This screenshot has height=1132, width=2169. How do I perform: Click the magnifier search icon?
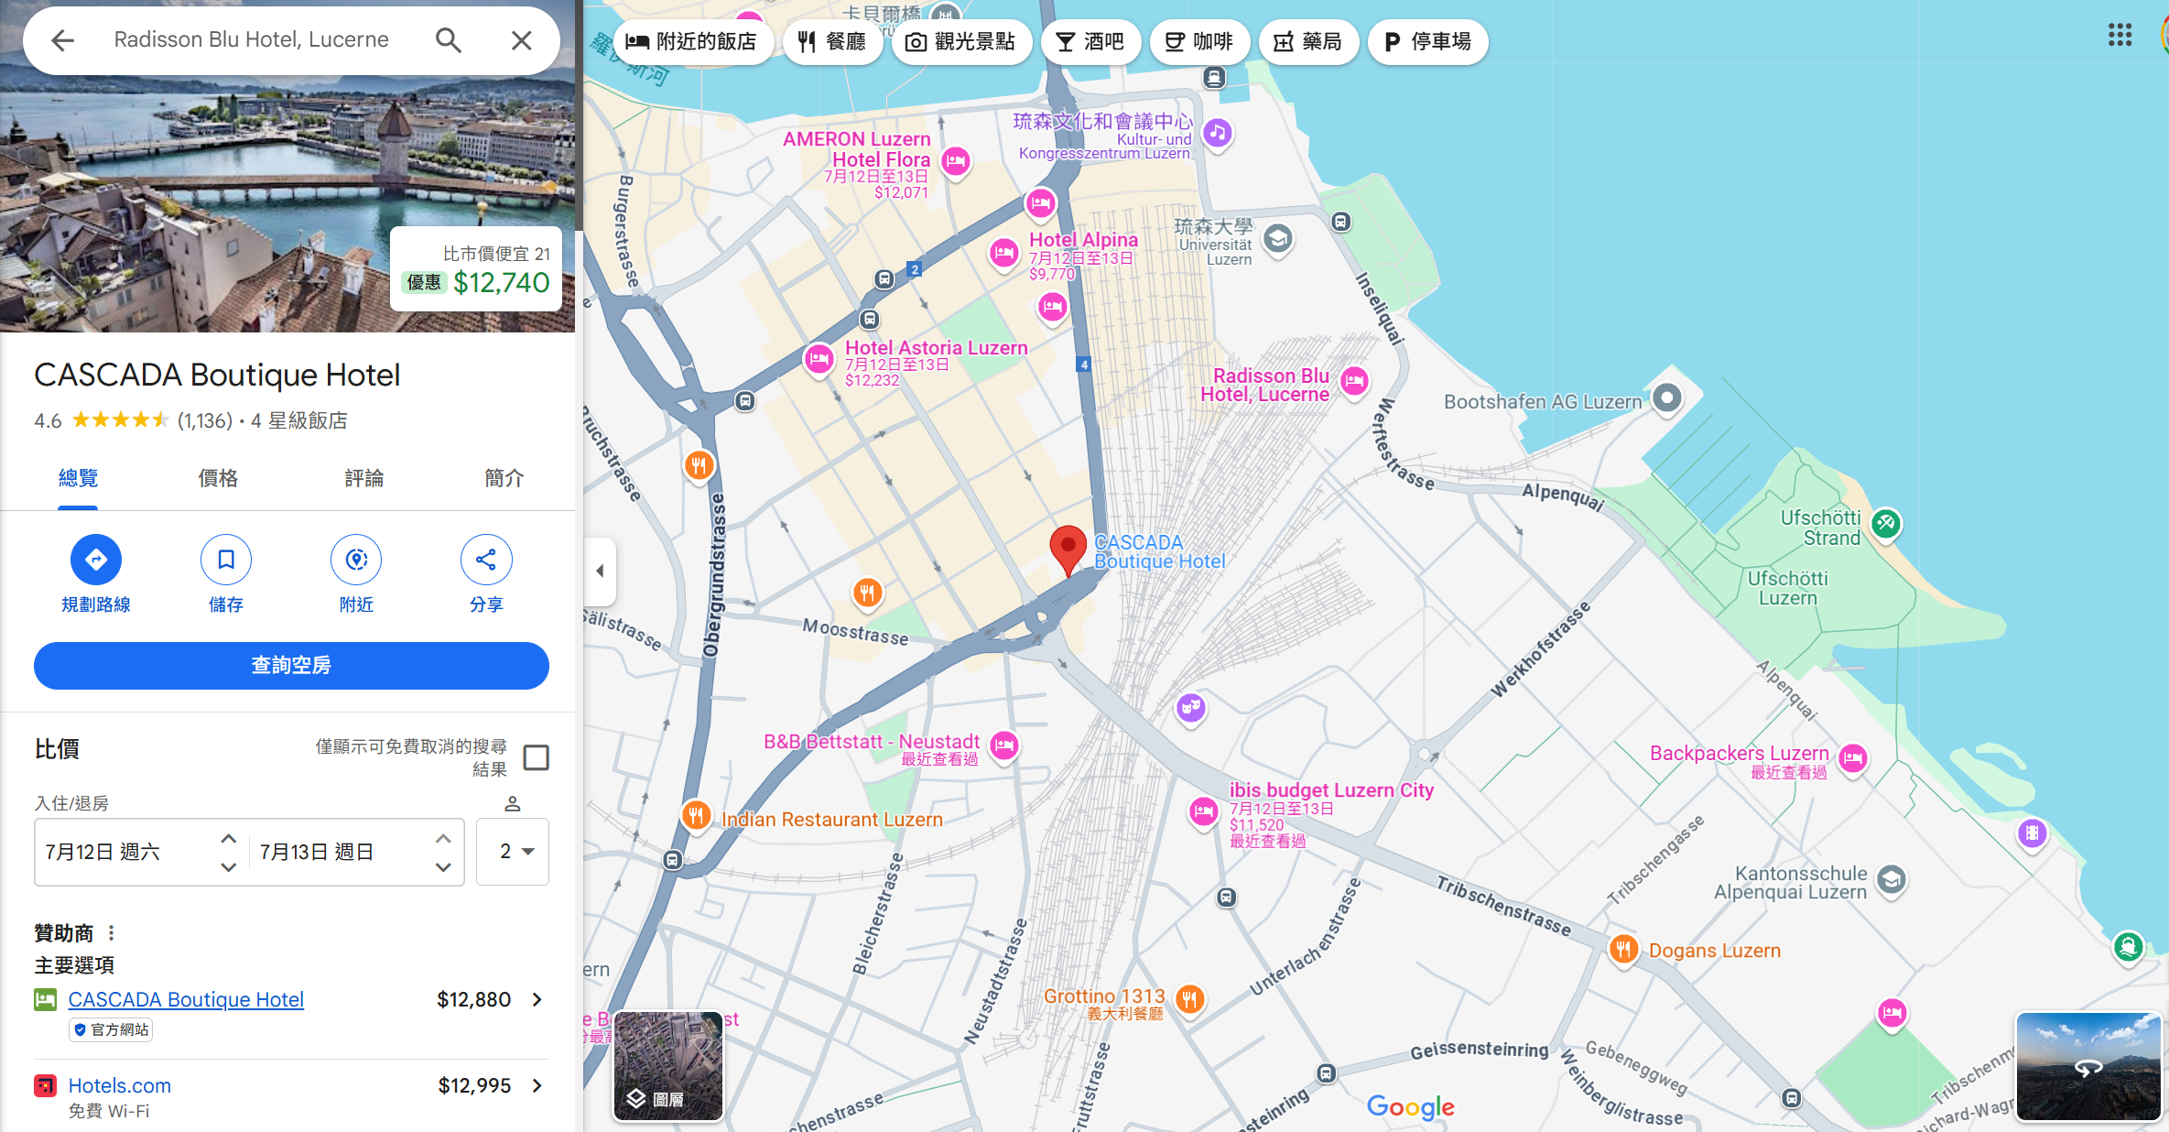(x=448, y=40)
